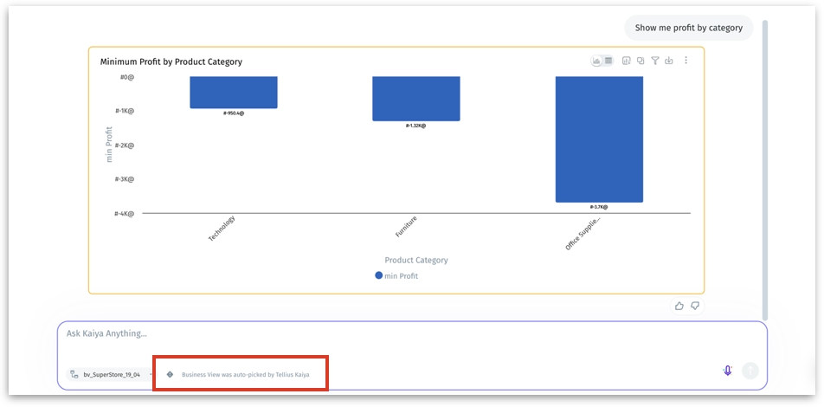
Task: Click the thumbs up feedback icon
Action: click(679, 306)
